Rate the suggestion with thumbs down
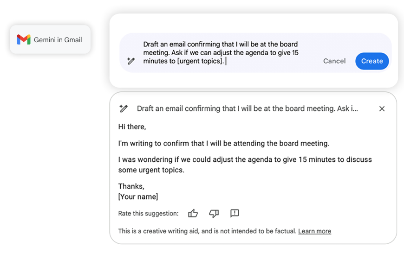 point(214,213)
